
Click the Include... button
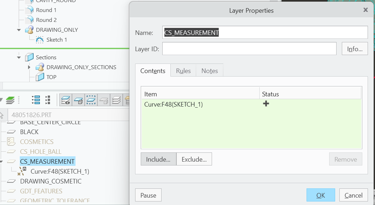(158, 159)
